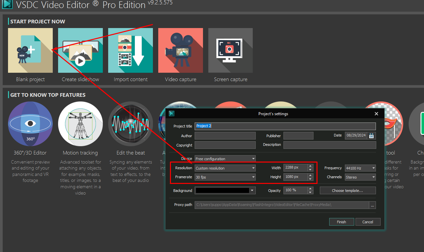Decrease Width with the down arrow
This screenshot has width=424, height=252.
[310, 169]
